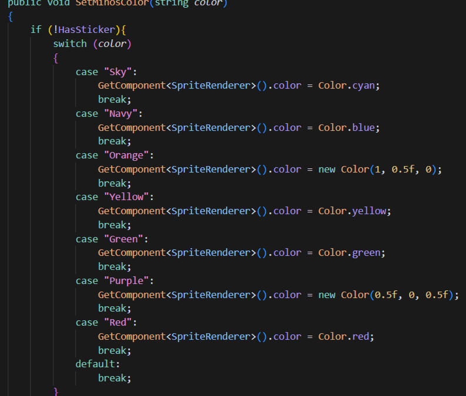Click the "Purple" case string
This screenshot has width=466, height=396.
(126, 281)
